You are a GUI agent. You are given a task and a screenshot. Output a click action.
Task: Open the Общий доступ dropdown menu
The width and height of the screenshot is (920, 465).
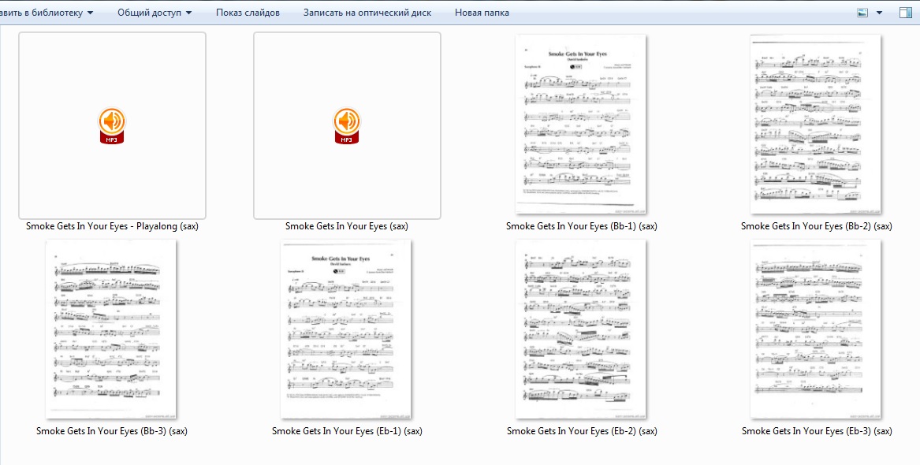(x=155, y=13)
